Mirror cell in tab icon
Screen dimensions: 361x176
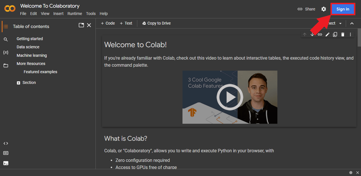335,34
